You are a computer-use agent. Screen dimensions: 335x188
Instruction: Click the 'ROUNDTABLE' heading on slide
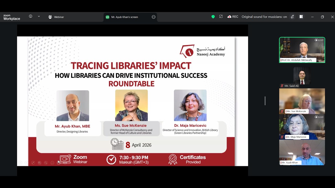pos(131,84)
